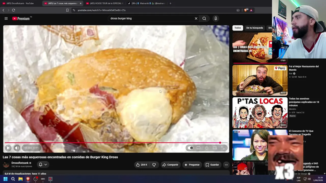Open 'Fui al Mejor Restaurante del Mundo' title

click(304, 68)
